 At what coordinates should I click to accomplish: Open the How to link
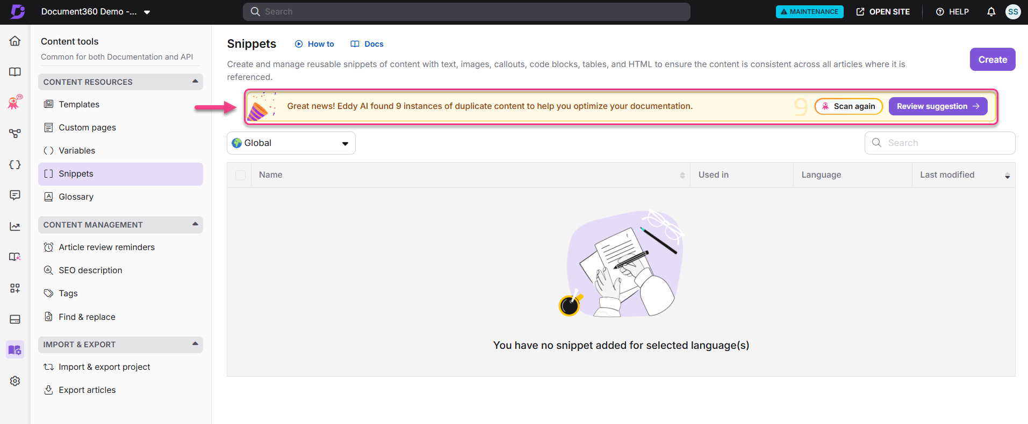tap(314, 44)
